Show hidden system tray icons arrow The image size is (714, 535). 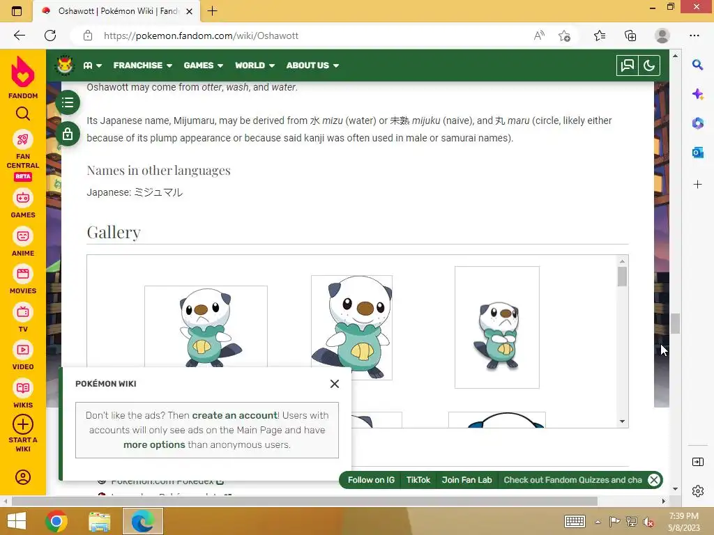pyautogui.click(x=598, y=522)
